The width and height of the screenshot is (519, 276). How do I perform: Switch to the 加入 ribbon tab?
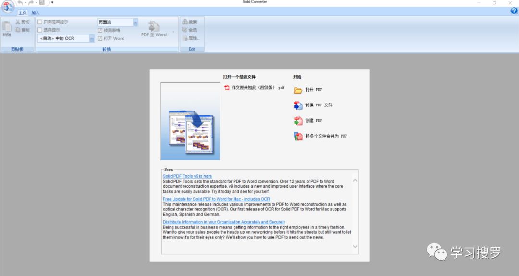36,13
